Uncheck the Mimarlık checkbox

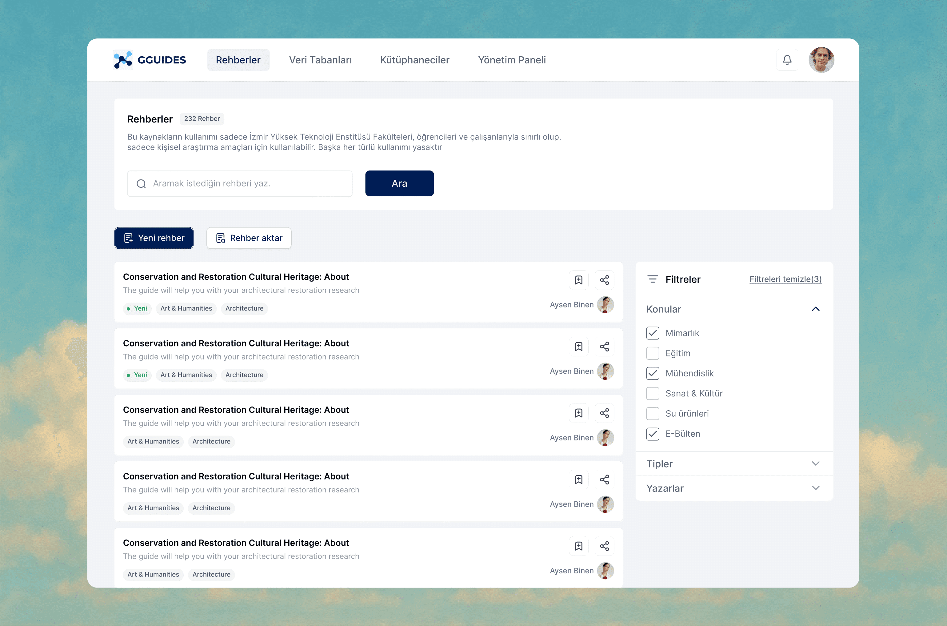click(652, 333)
